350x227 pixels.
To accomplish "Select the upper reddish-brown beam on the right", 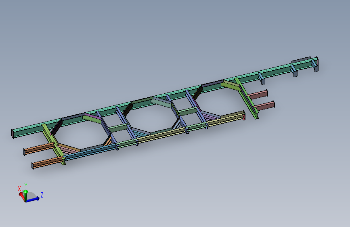I will click(x=258, y=95).
